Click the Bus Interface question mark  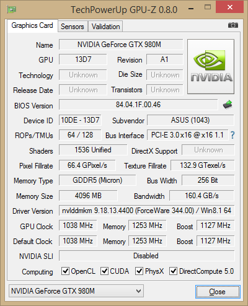click(x=232, y=135)
